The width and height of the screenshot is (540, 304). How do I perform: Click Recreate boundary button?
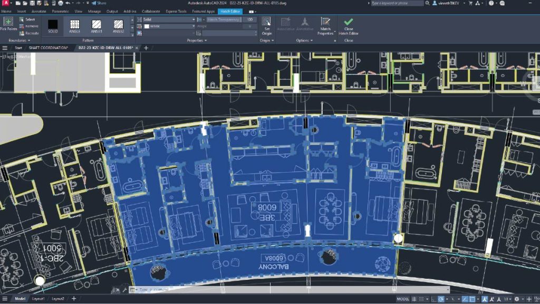coord(29,33)
